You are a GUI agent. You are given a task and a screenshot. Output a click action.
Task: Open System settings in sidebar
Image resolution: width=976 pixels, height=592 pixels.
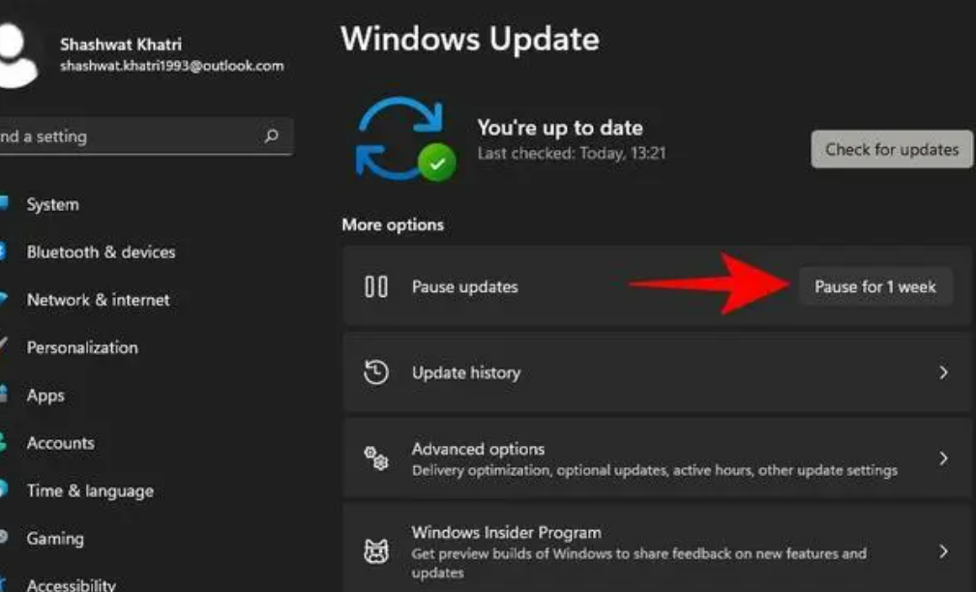[x=53, y=205]
